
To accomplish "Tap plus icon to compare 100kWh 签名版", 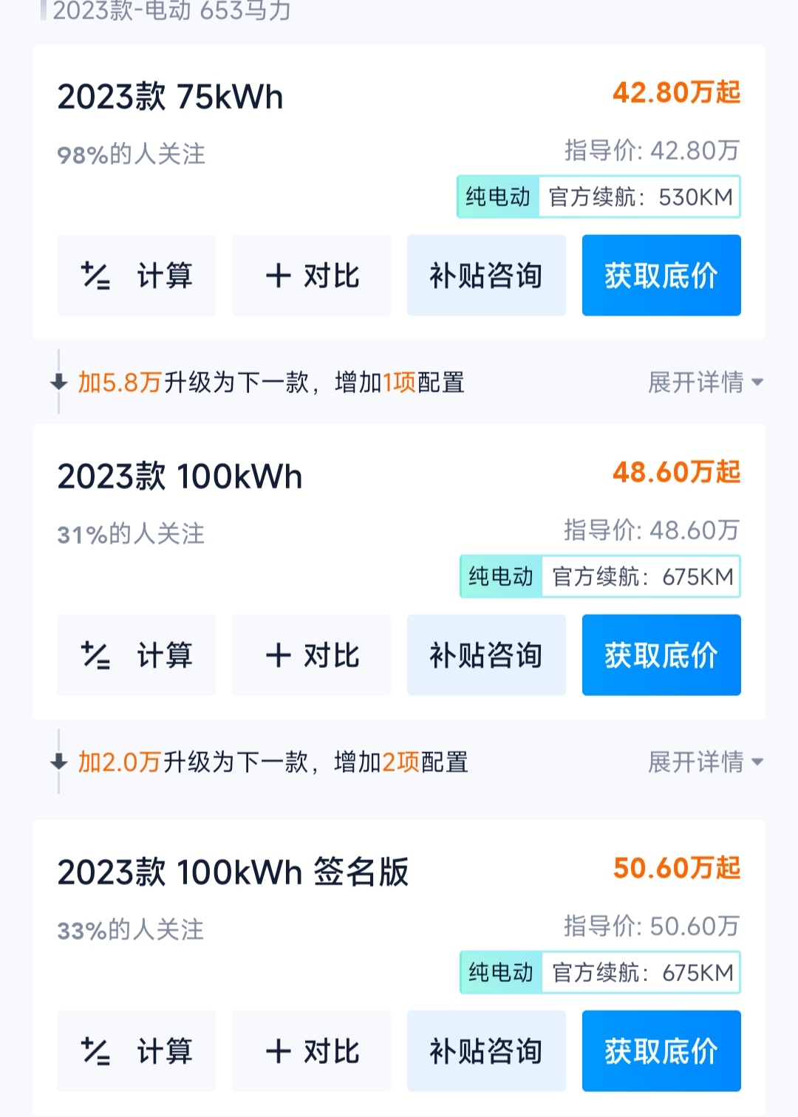I will 279,1051.
